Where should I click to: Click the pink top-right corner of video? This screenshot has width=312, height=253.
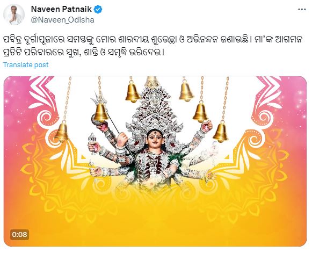(294, 90)
